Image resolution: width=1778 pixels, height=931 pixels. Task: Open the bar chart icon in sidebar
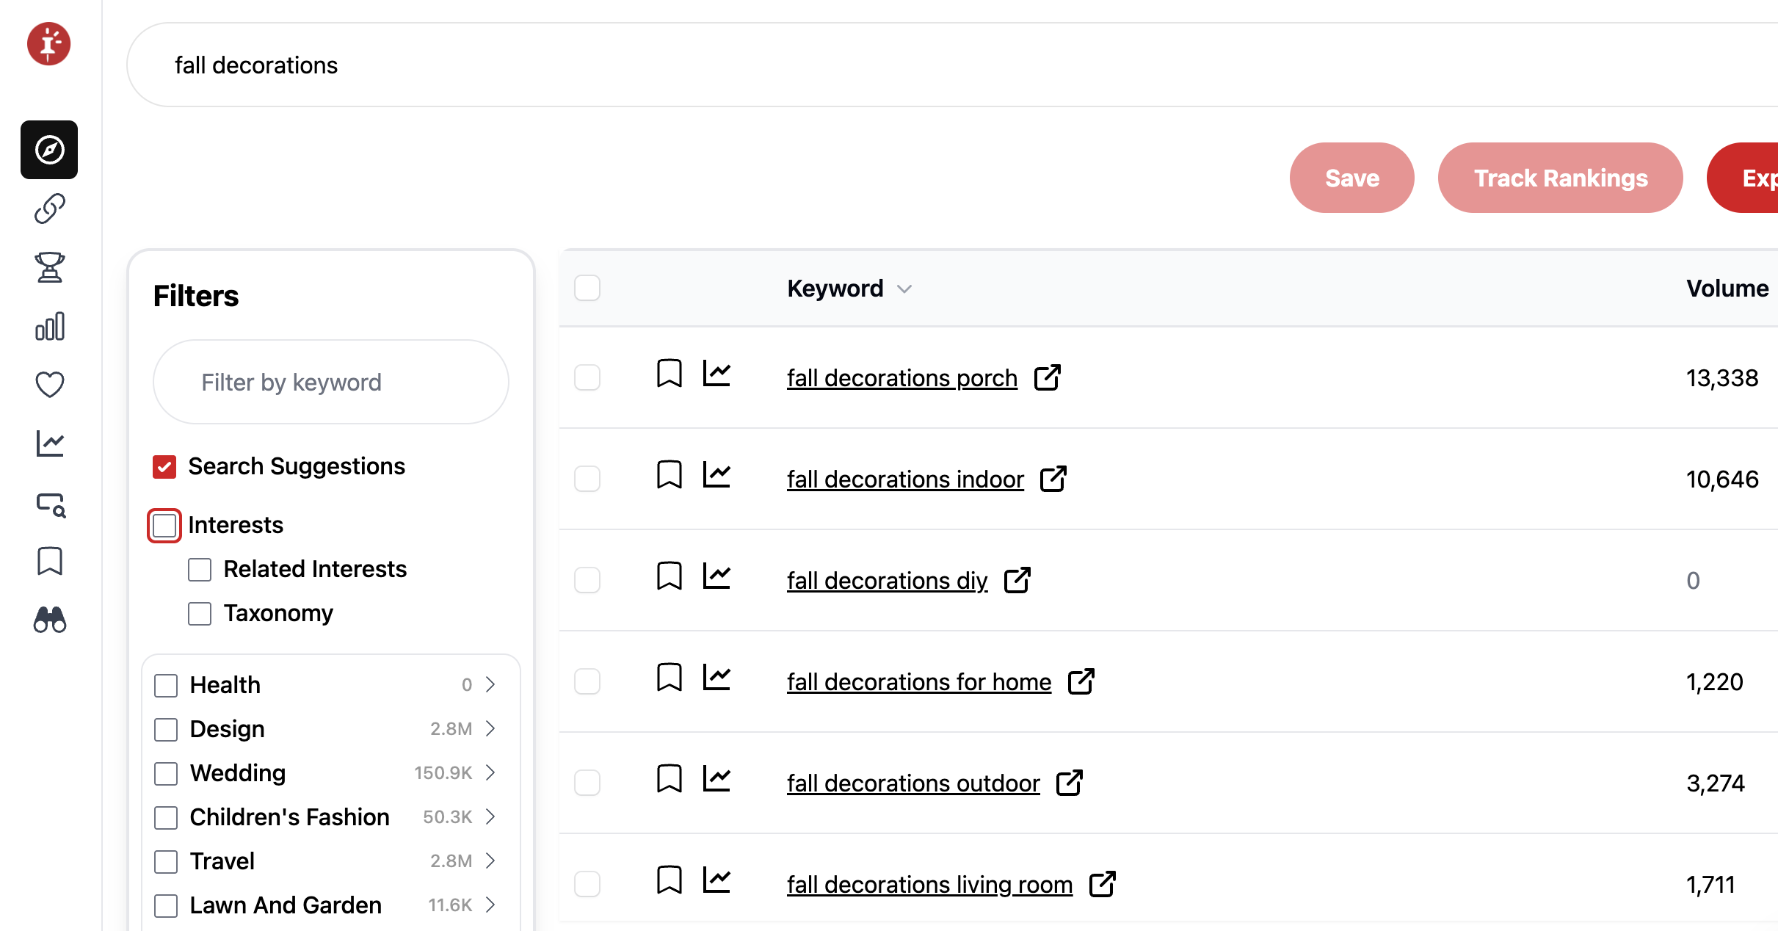pos(49,326)
